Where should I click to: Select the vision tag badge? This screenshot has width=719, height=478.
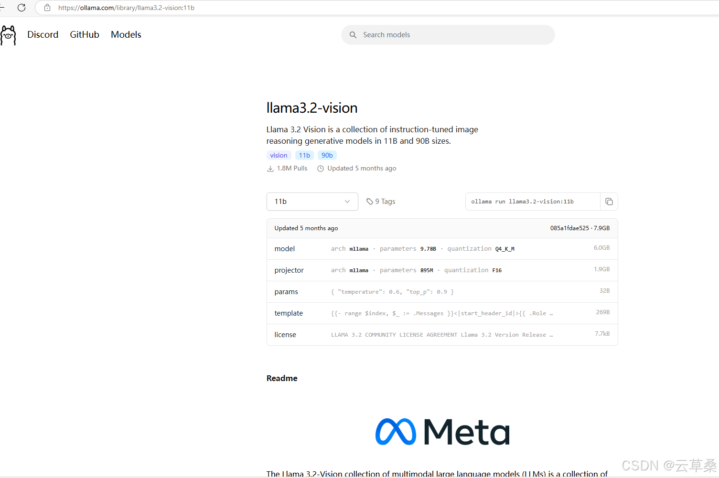click(279, 155)
